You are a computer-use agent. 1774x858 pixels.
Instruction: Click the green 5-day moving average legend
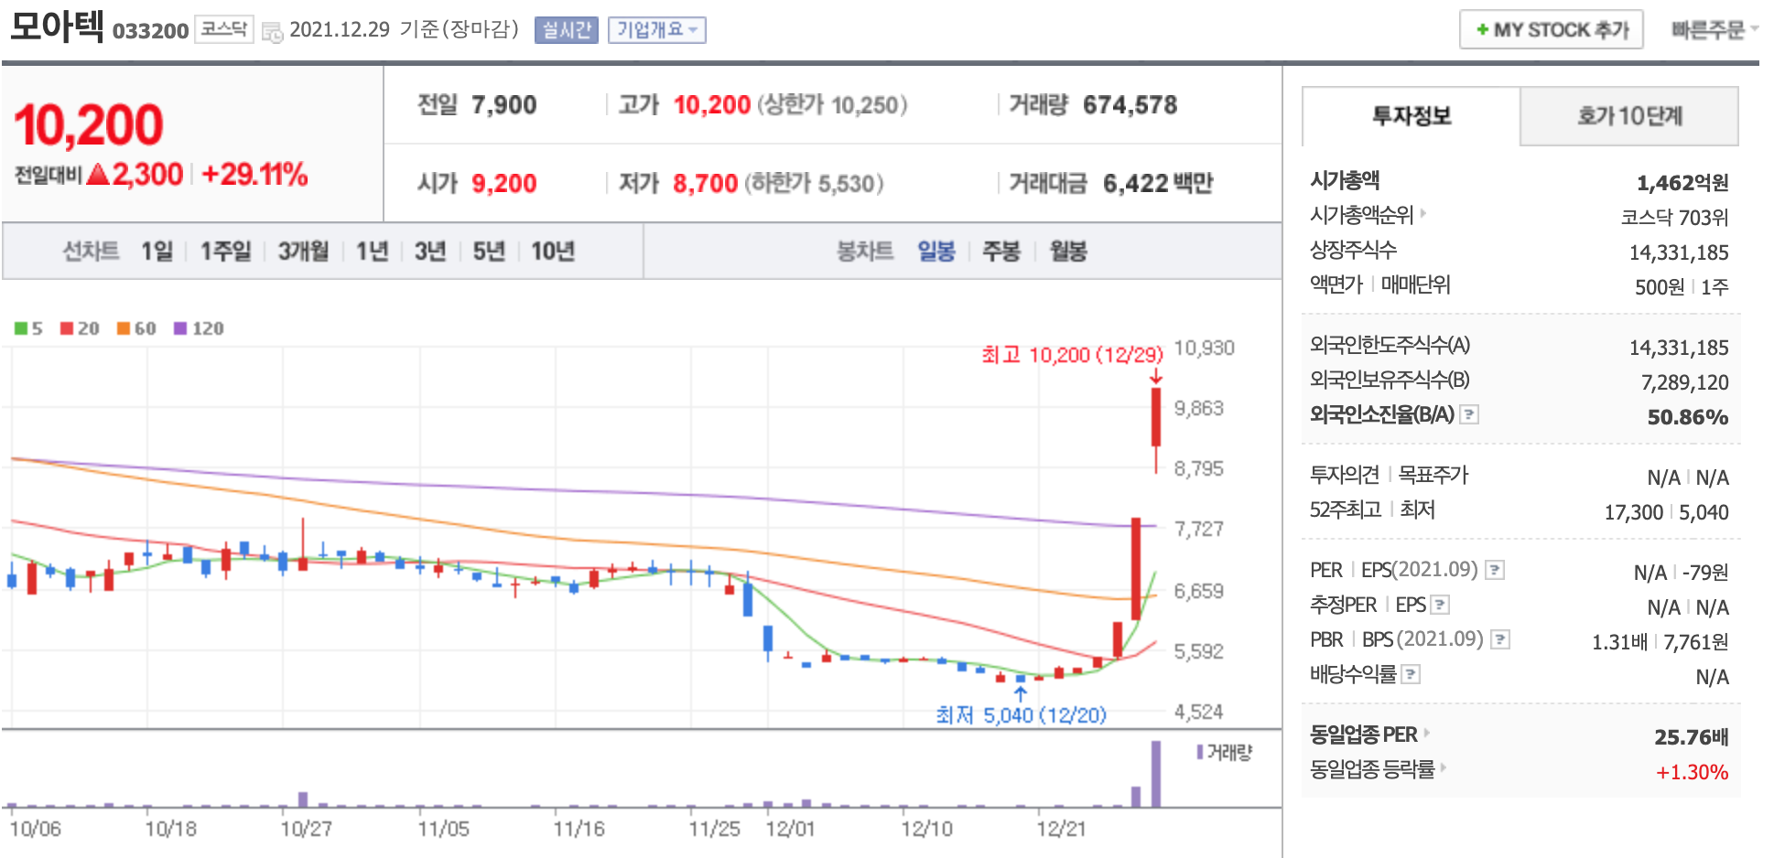(28, 328)
